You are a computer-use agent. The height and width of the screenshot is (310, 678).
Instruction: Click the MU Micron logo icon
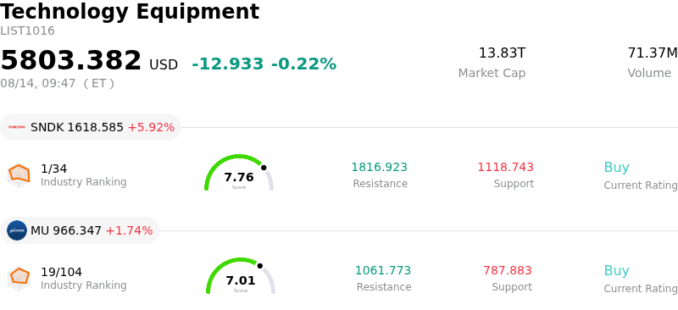coord(17,230)
